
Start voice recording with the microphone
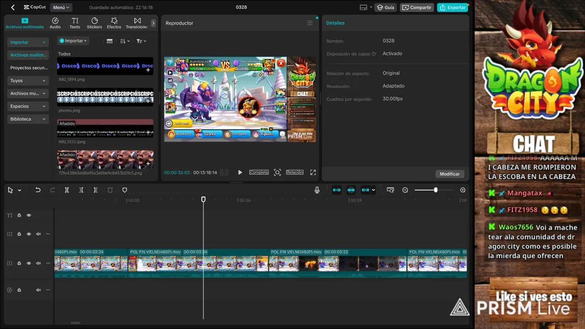click(317, 190)
